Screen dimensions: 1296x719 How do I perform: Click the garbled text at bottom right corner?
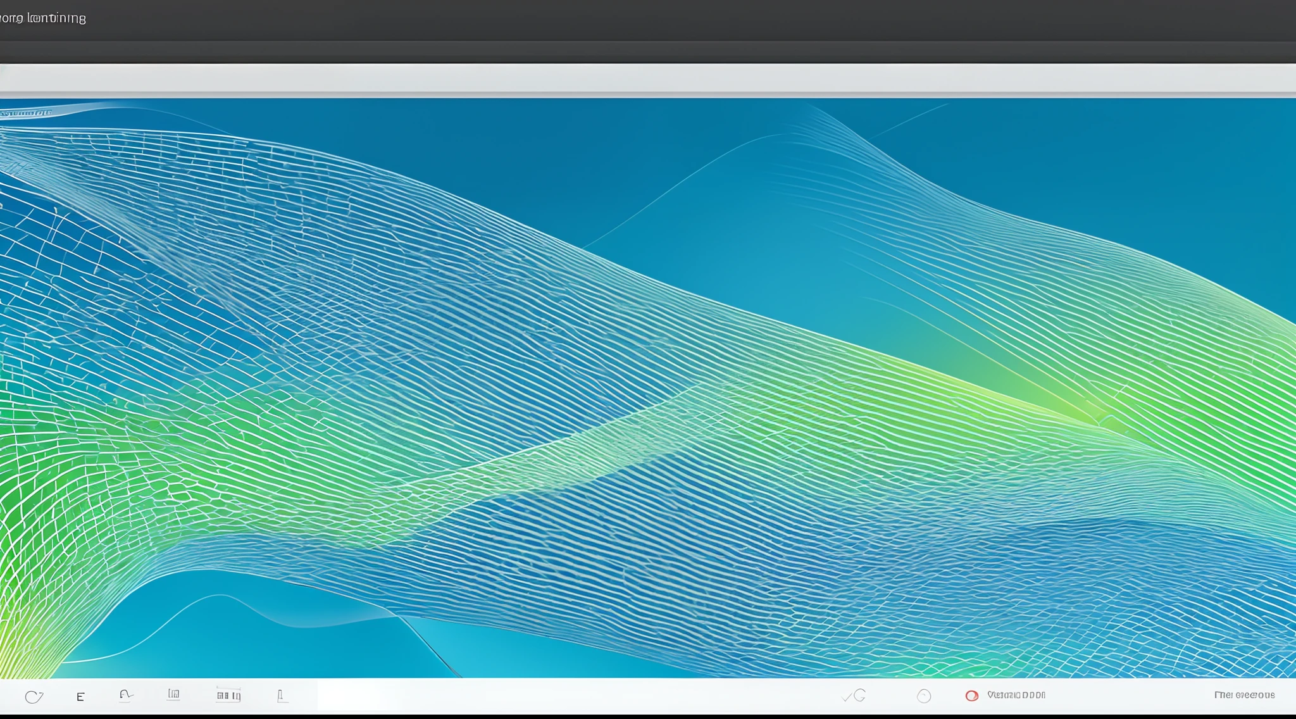pyautogui.click(x=1244, y=695)
